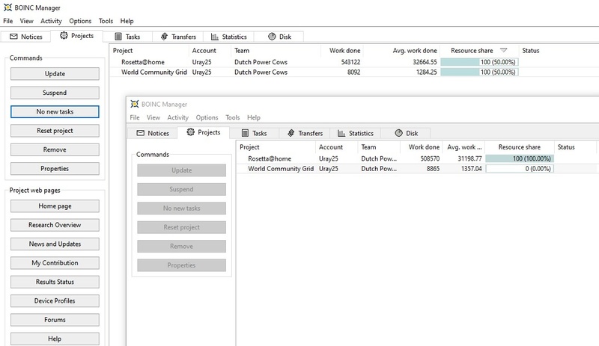Viewport: 599px width, 346px height.
Task: Open the Forums web page button
Action: tap(55, 320)
